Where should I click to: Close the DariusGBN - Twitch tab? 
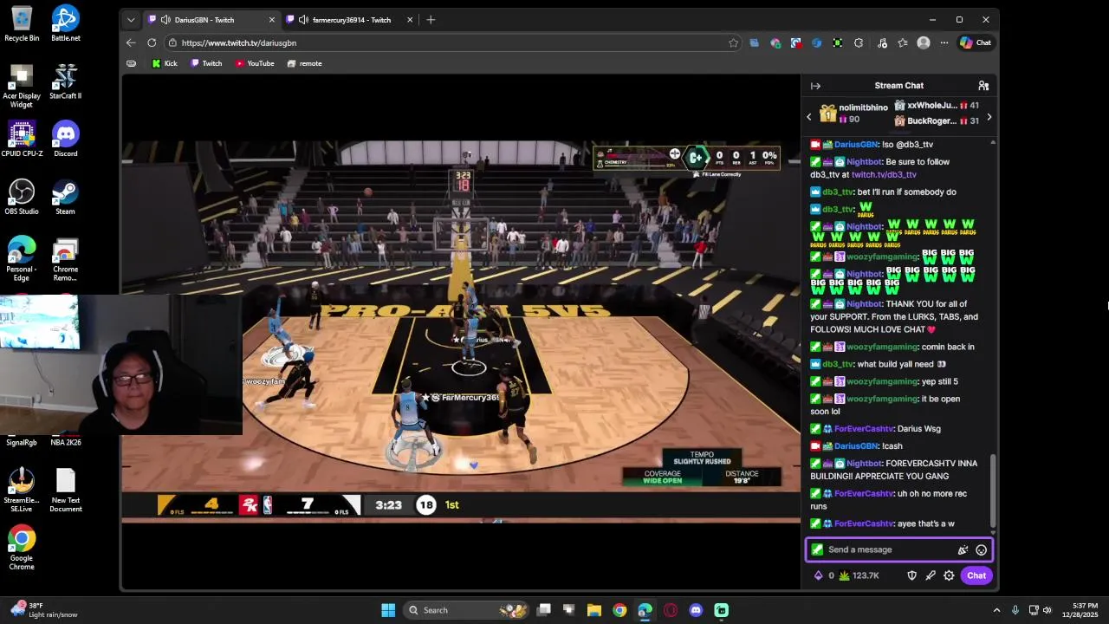point(271,20)
